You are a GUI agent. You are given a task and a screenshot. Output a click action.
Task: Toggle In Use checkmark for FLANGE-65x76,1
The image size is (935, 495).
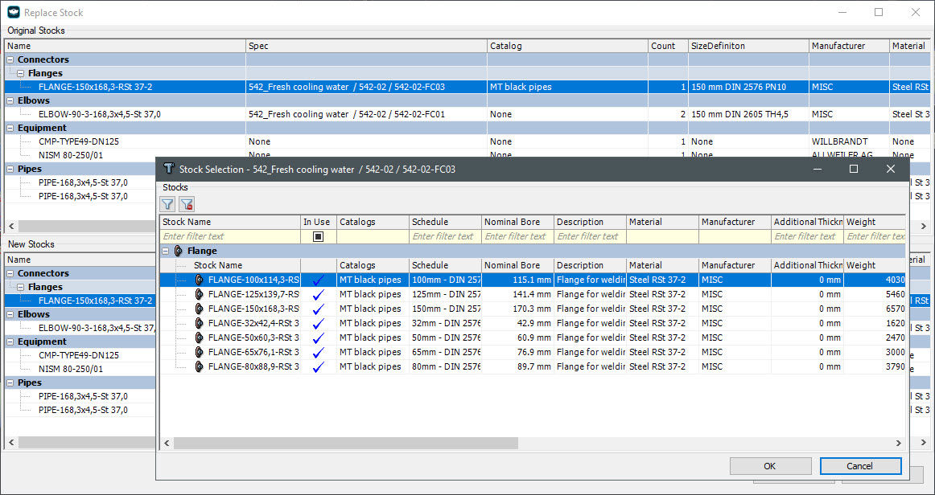318,352
